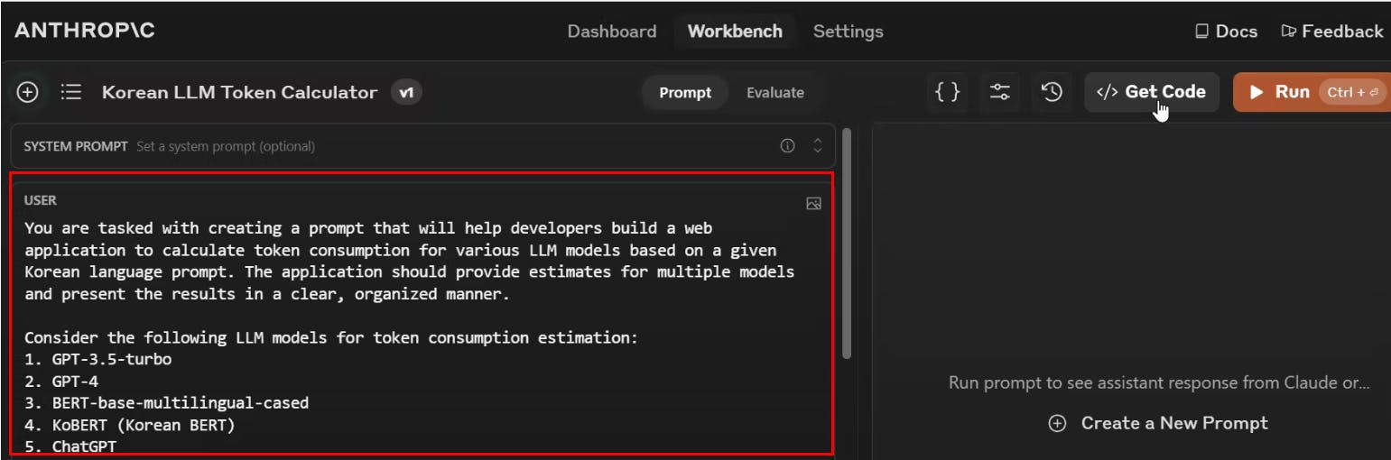Image resolution: width=1391 pixels, height=460 pixels.
Task: Click the prompt editor vertical scrollbar
Action: click(x=847, y=244)
